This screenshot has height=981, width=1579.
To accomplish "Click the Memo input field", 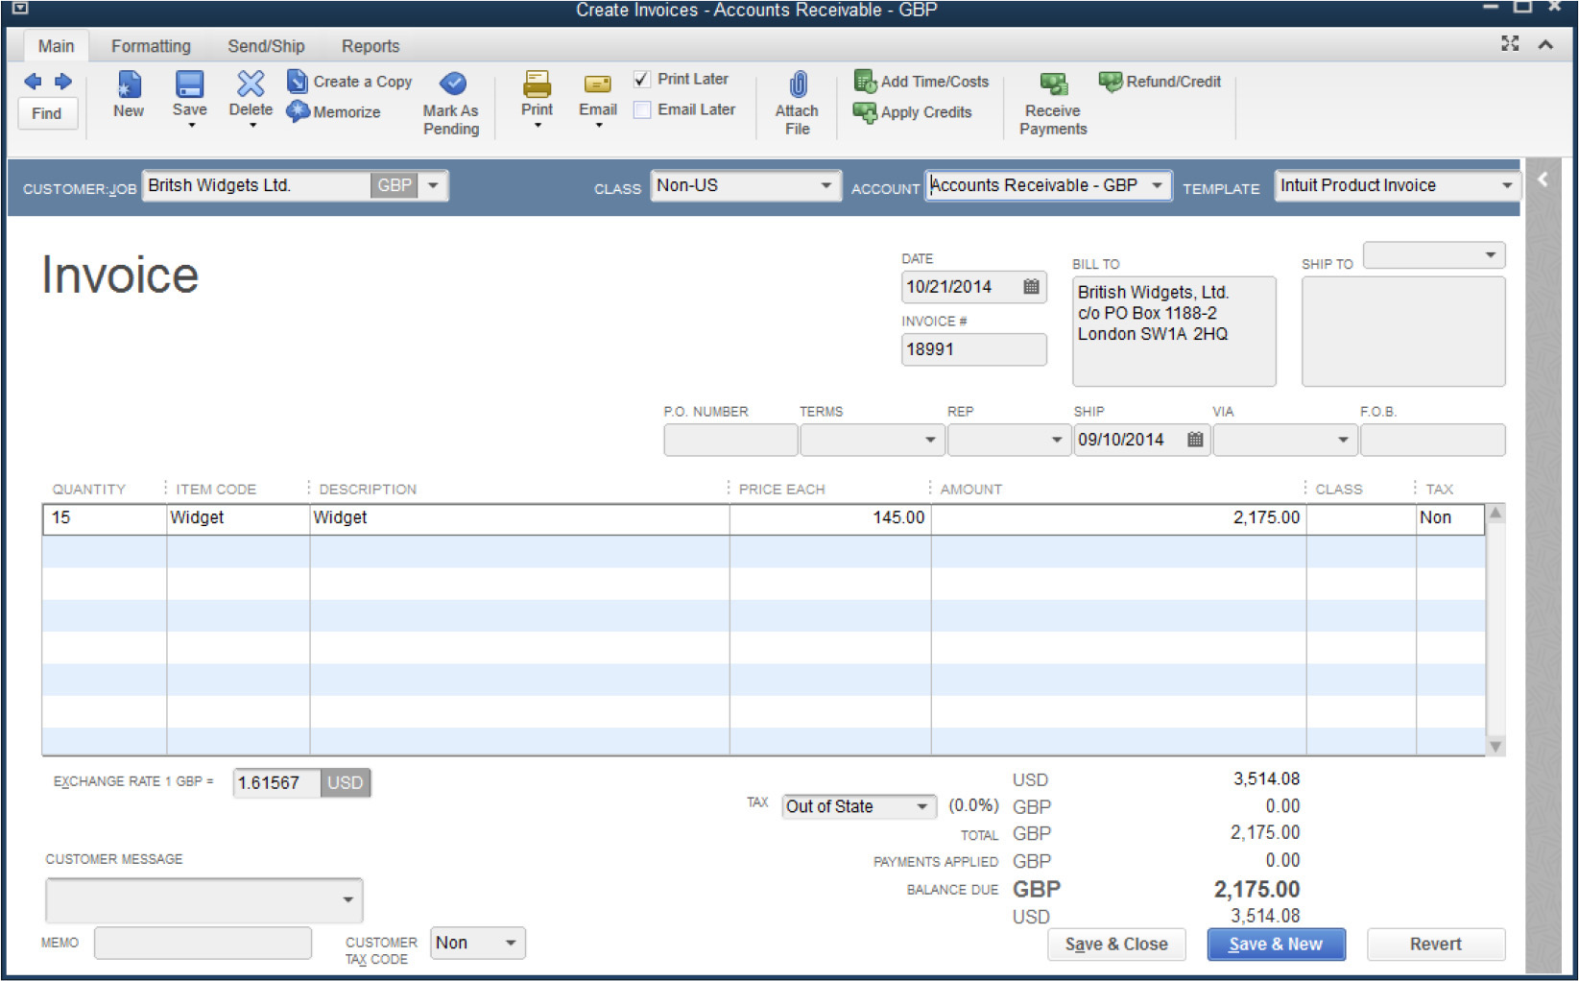I will tap(203, 943).
